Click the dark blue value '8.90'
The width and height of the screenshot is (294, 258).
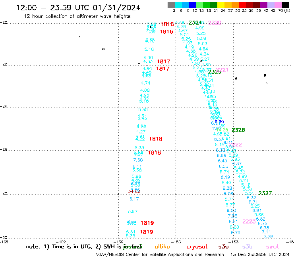(219, 122)
